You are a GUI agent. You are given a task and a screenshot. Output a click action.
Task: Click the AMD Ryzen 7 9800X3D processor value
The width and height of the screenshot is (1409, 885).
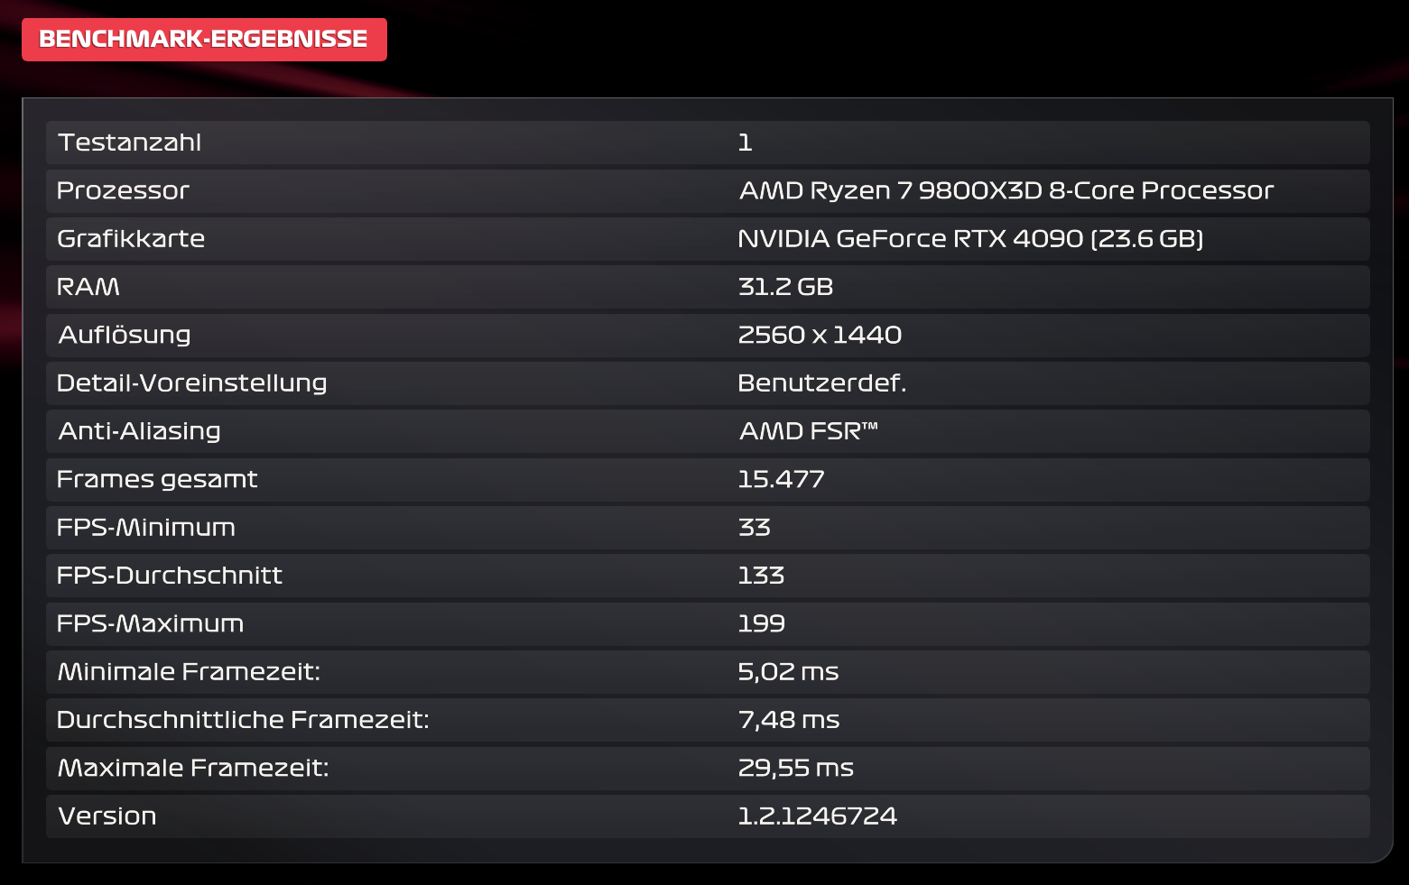[x=1006, y=190]
